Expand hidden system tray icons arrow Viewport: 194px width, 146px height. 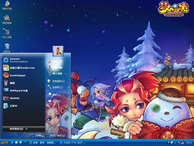(169, 143)
